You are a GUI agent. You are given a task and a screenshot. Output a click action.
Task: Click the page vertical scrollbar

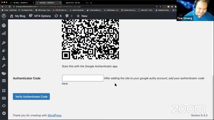[213, 97]
